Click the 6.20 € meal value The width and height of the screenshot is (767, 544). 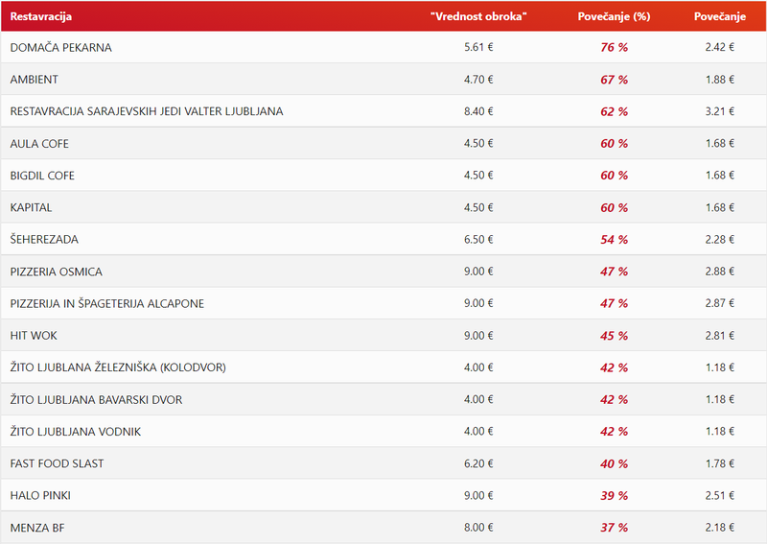[x=478, y=463]
